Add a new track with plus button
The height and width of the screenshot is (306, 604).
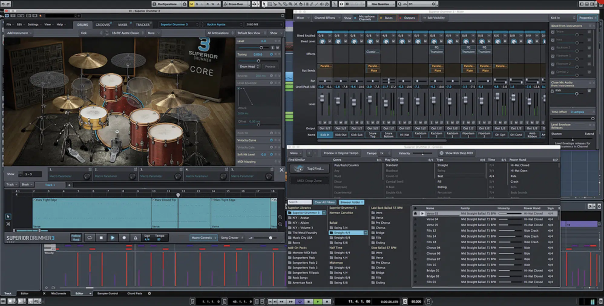pos(69,185)
